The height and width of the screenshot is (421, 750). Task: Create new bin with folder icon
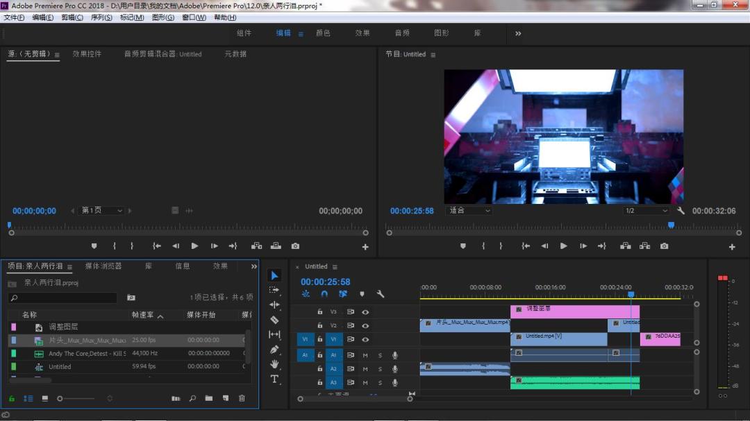click(209, 398)
